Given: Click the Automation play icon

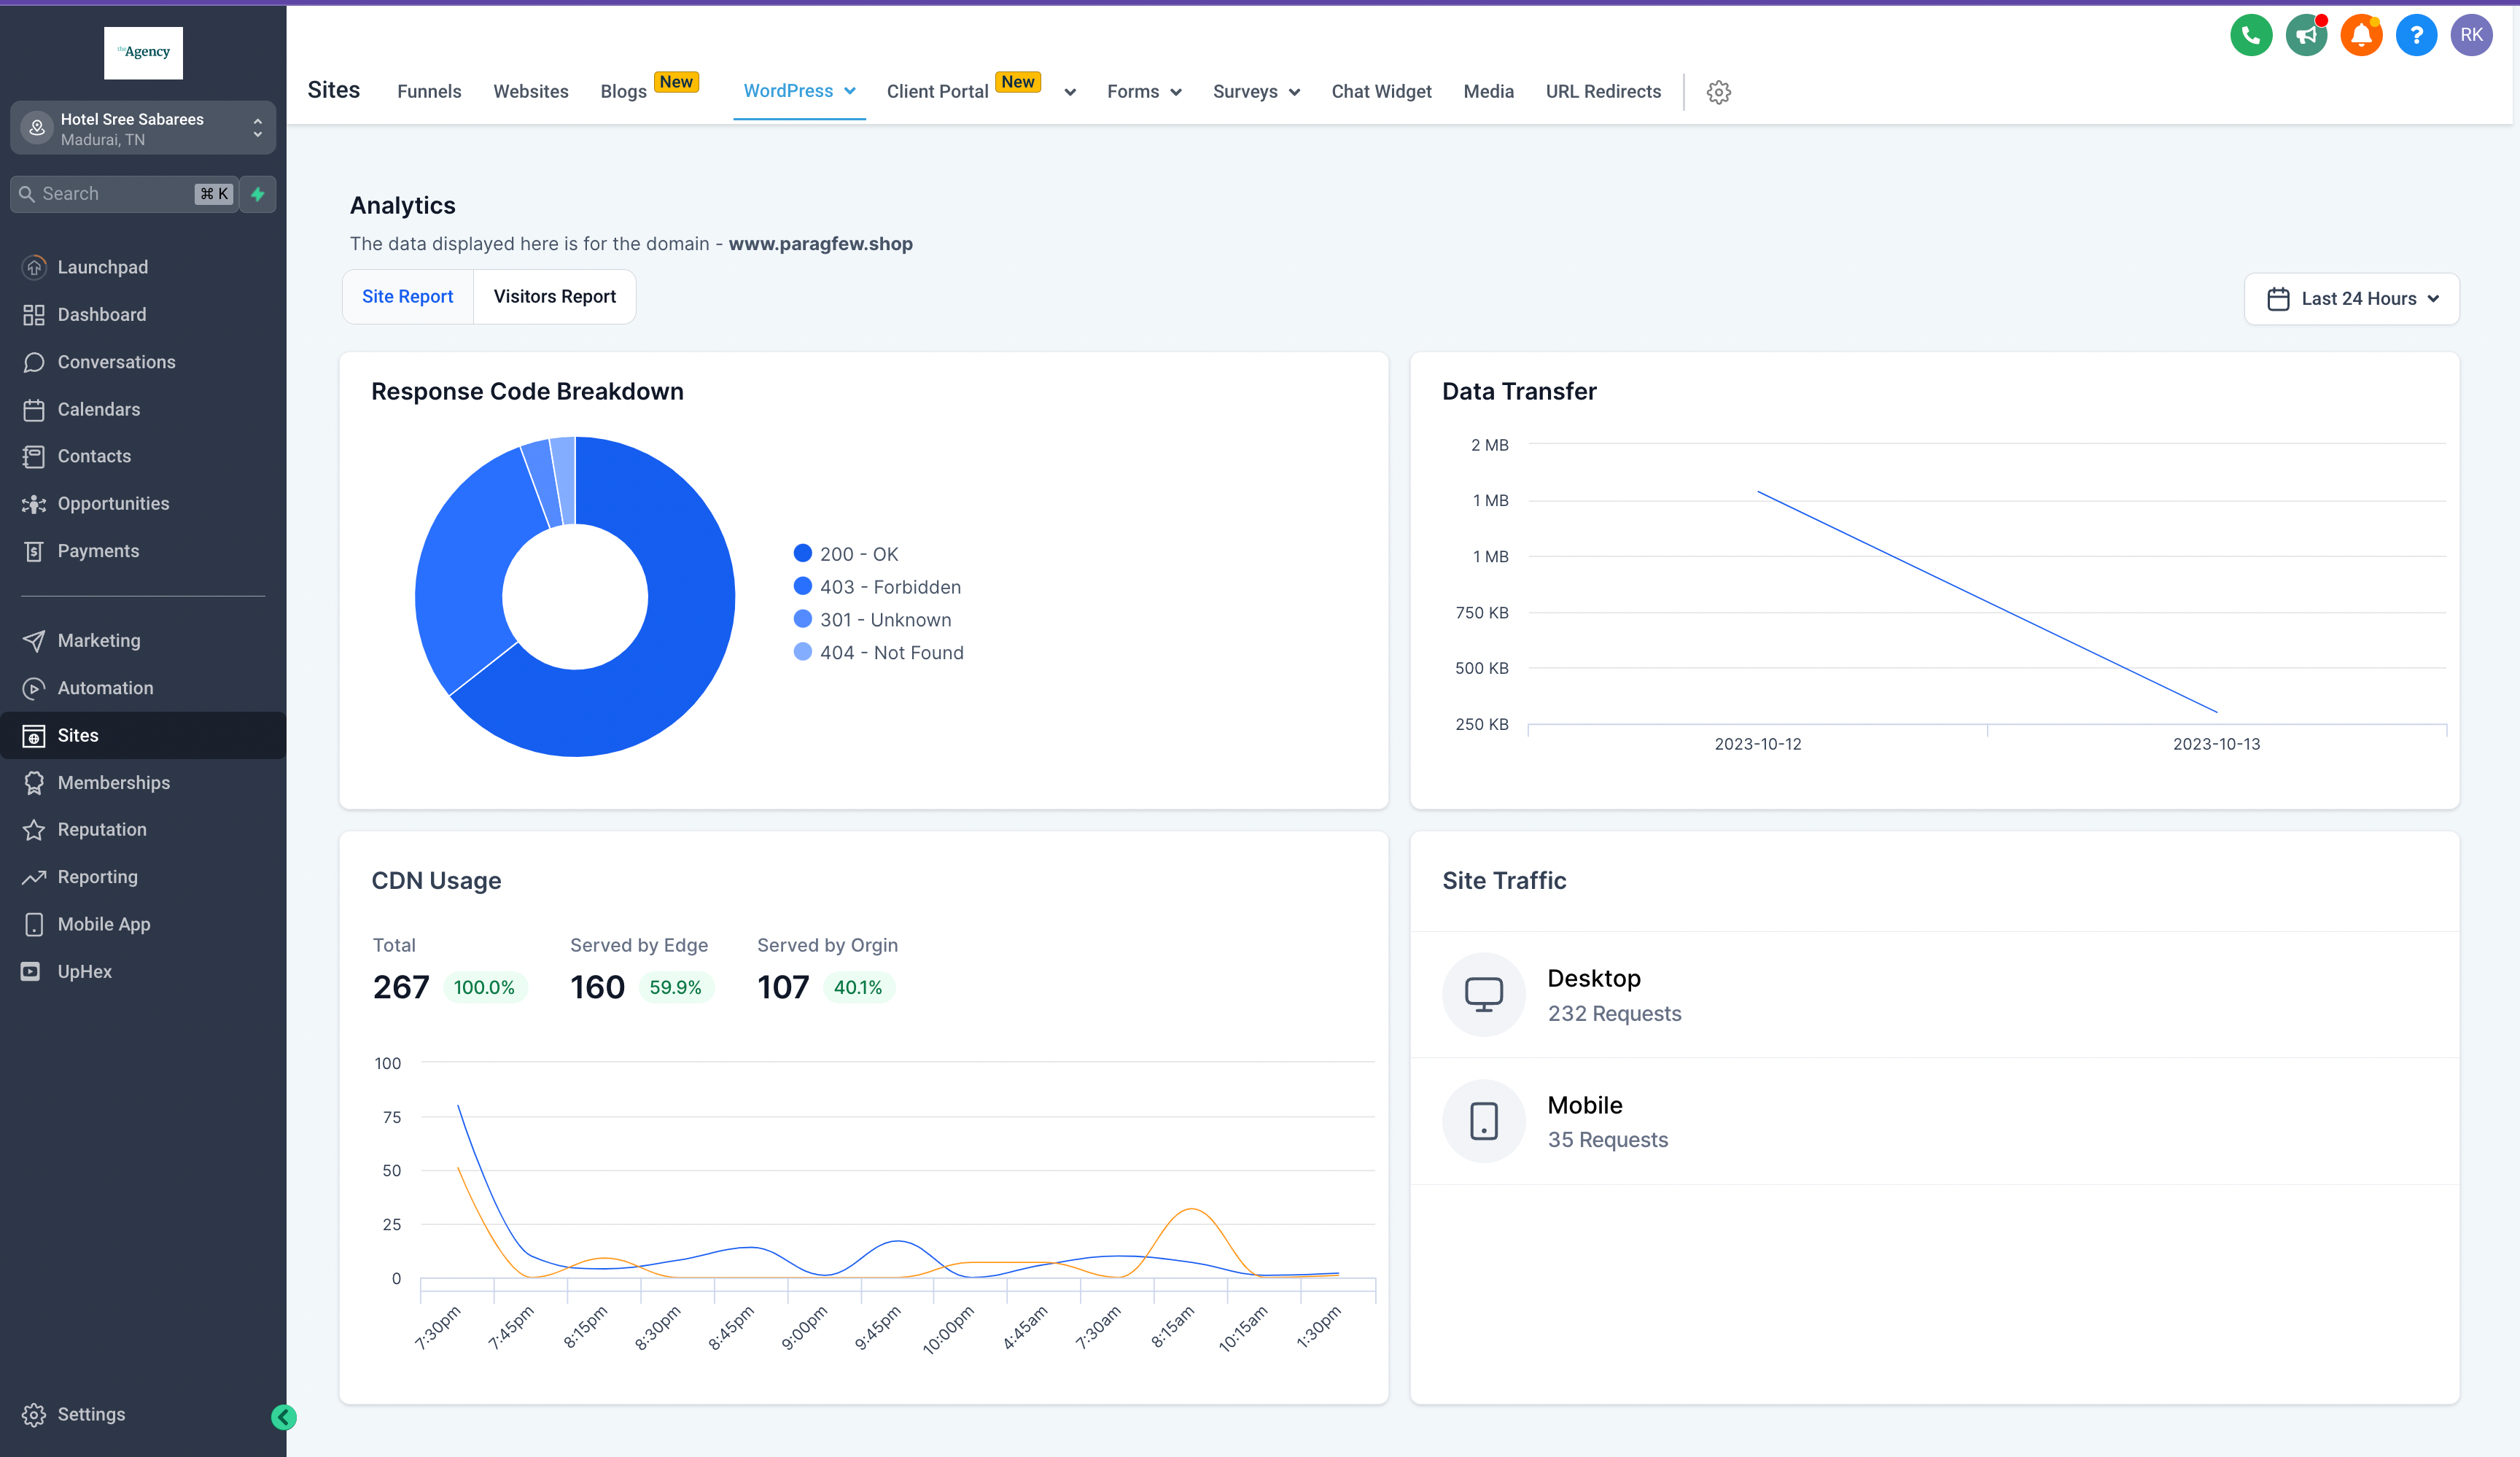Looking at the screenshot, I should coord(34,688).
